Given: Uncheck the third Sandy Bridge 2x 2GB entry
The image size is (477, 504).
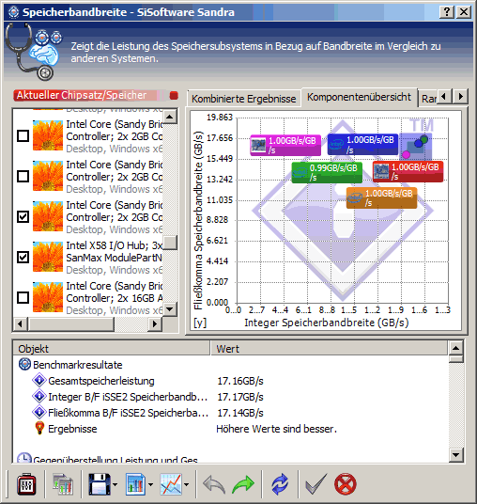Looking at the screenshot, I should pos(23,217).
